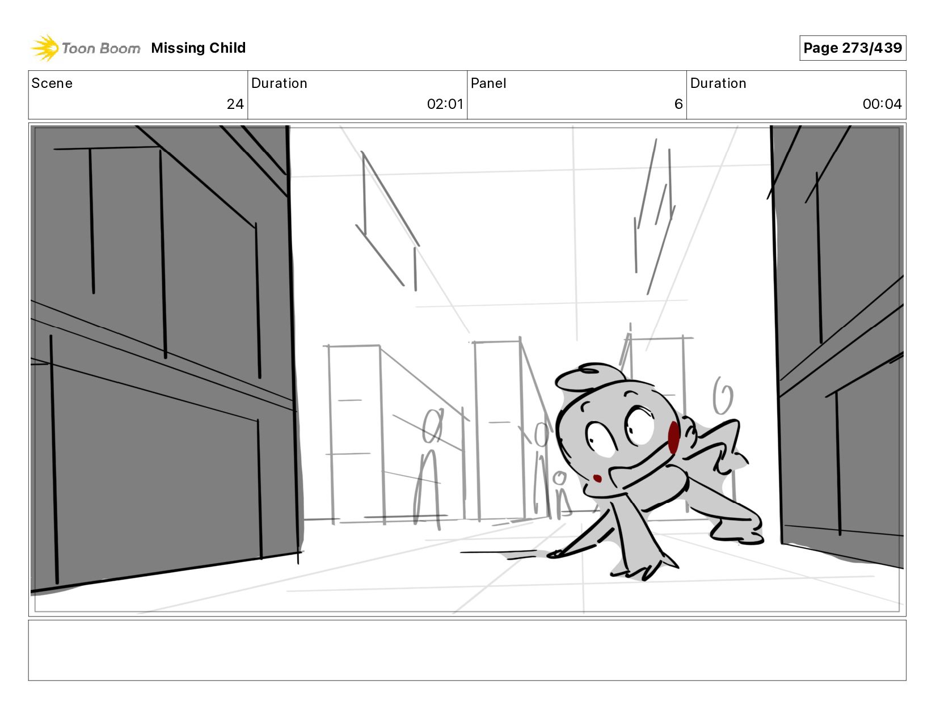936x723 pixels.
Task: Click the 'Page 273/439' page indicator
Action: coord(853,48)
